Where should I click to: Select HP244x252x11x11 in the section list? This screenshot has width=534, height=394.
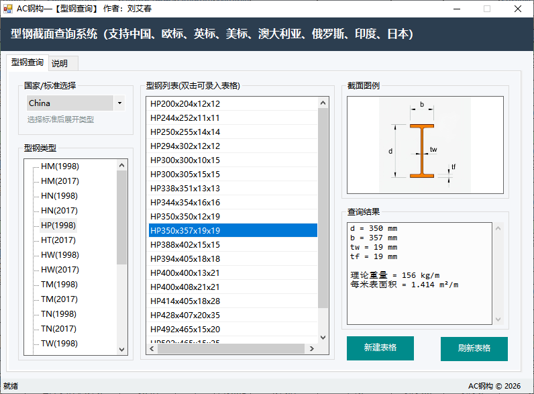(233, 118)
